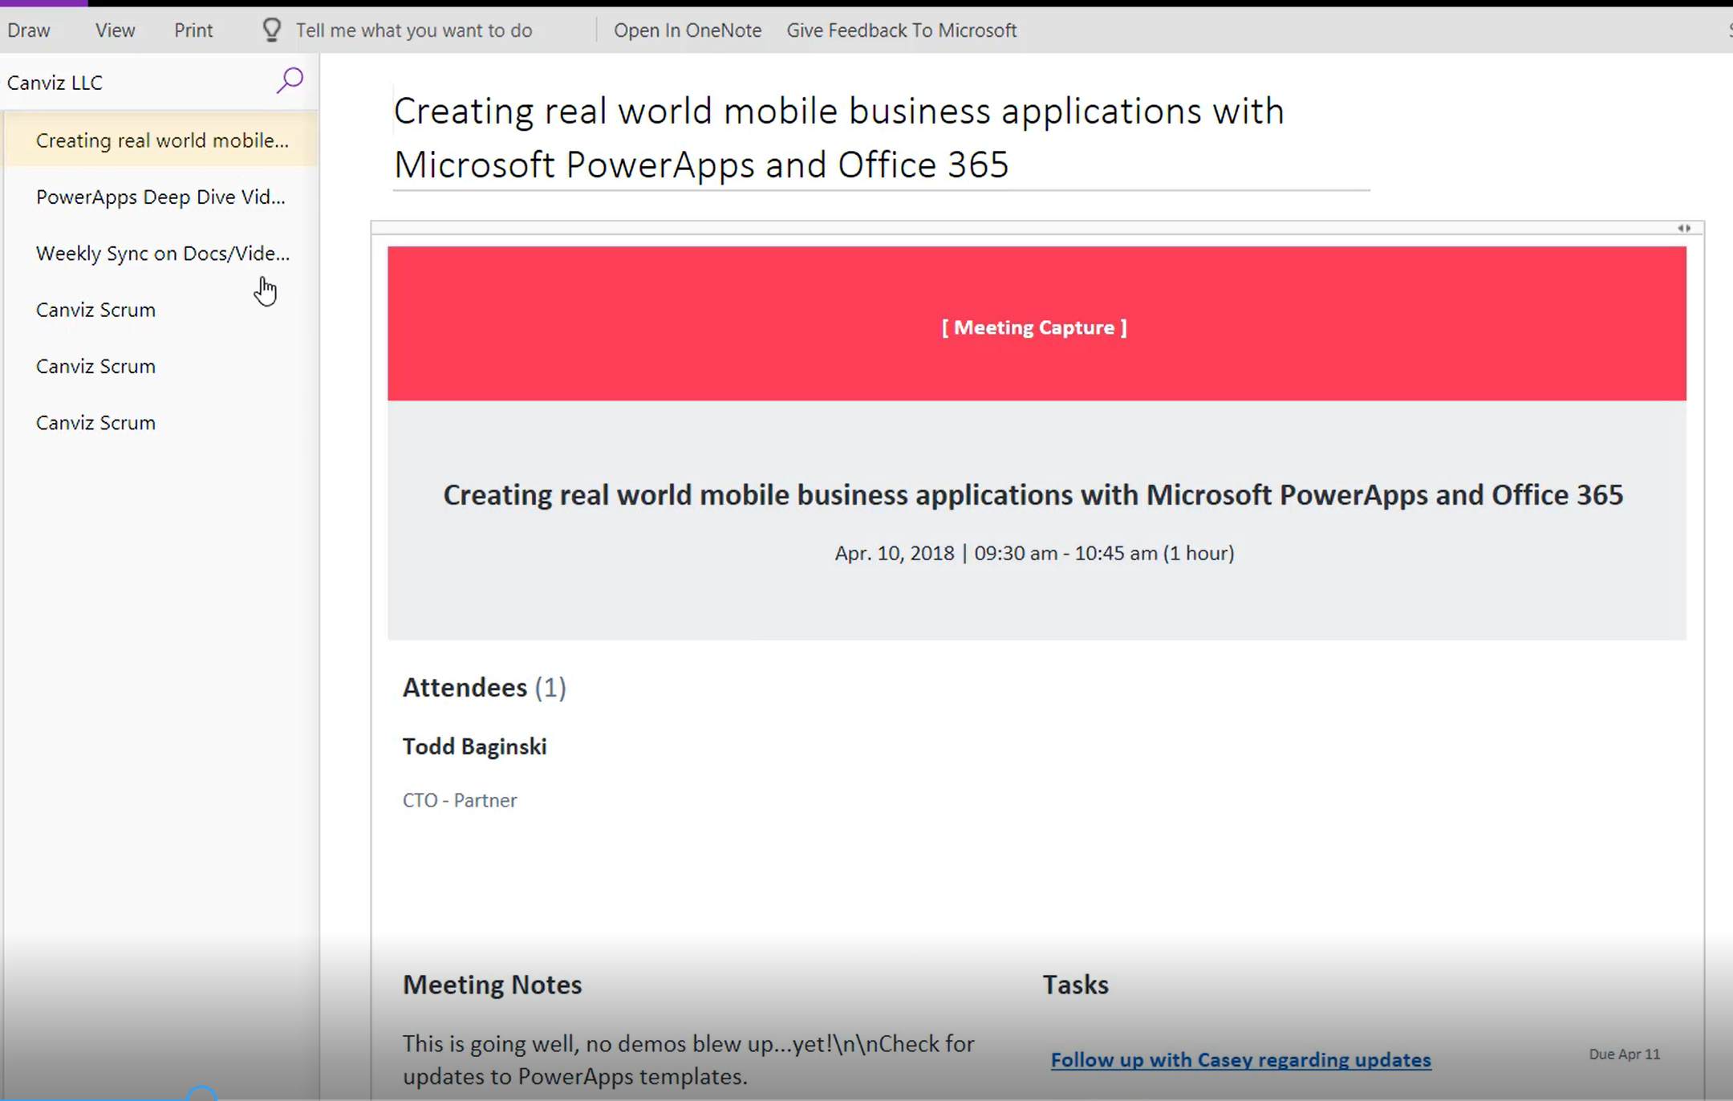Open 'Creating real world mobile...' page

tap(162, 140)
